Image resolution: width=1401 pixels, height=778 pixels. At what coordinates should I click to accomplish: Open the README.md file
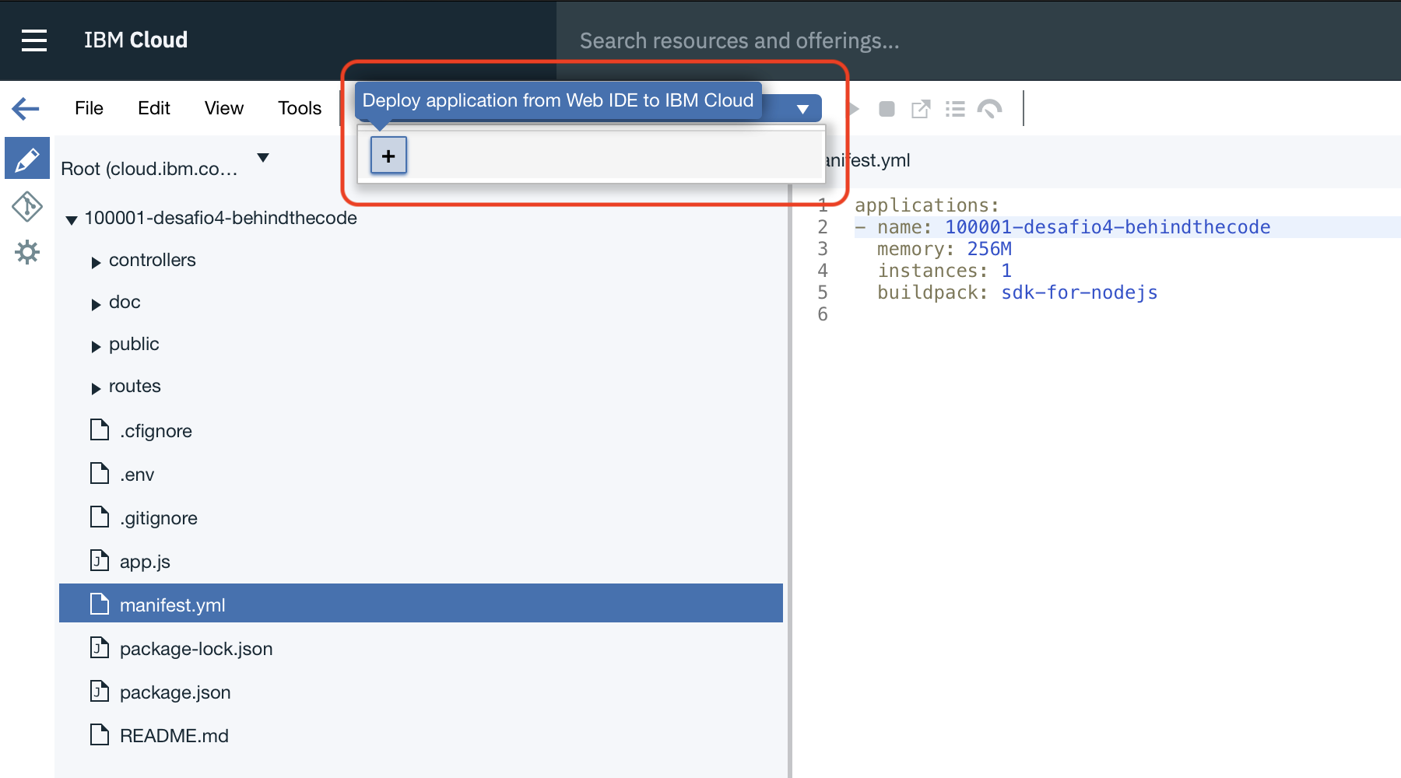tap(174, 736)
